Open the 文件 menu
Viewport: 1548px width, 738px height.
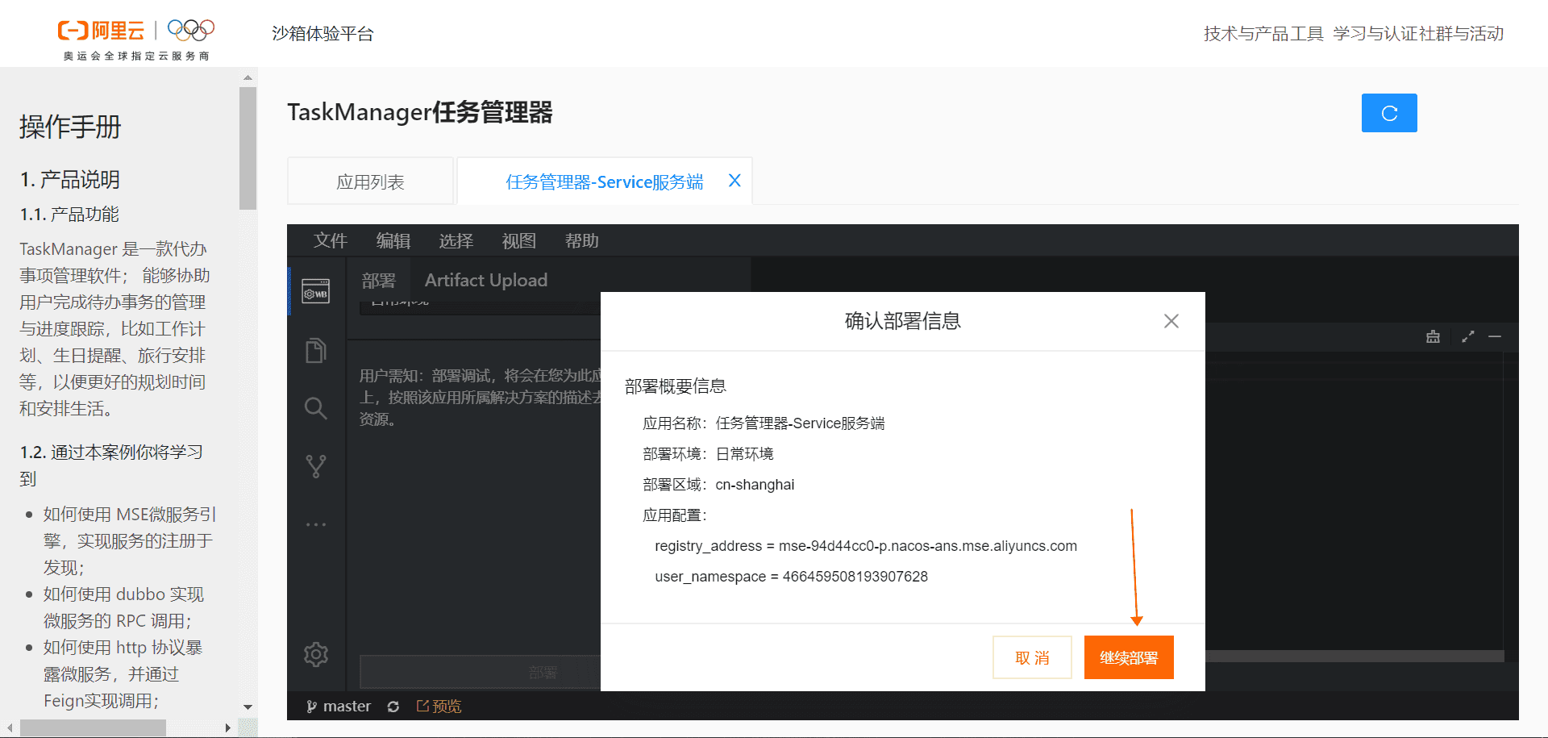(x=330, y=240)
